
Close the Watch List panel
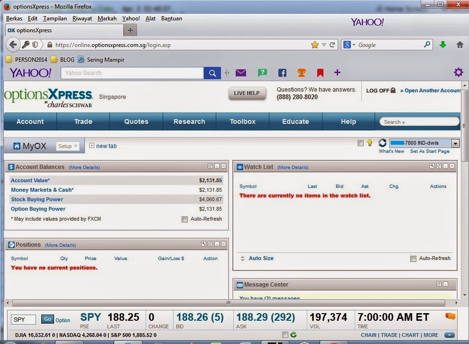[x=452, y=166]
